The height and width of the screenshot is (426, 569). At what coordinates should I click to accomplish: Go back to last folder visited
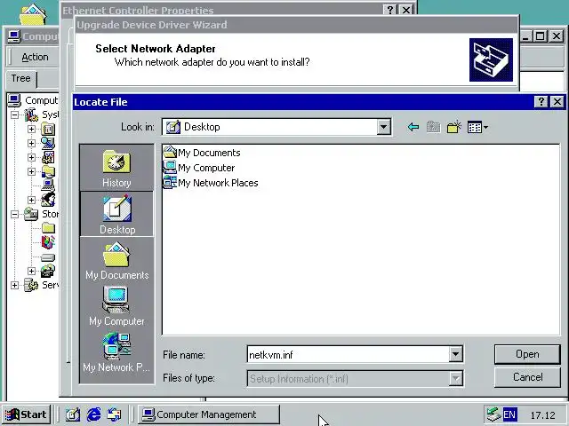coord(413,127)
